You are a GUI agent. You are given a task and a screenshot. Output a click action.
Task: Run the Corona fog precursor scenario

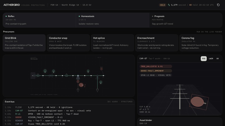(201, 43)
